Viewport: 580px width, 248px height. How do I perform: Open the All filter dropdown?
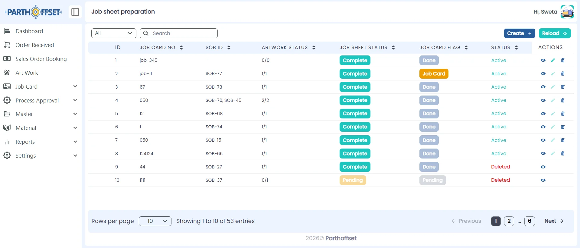coord(114,33)
